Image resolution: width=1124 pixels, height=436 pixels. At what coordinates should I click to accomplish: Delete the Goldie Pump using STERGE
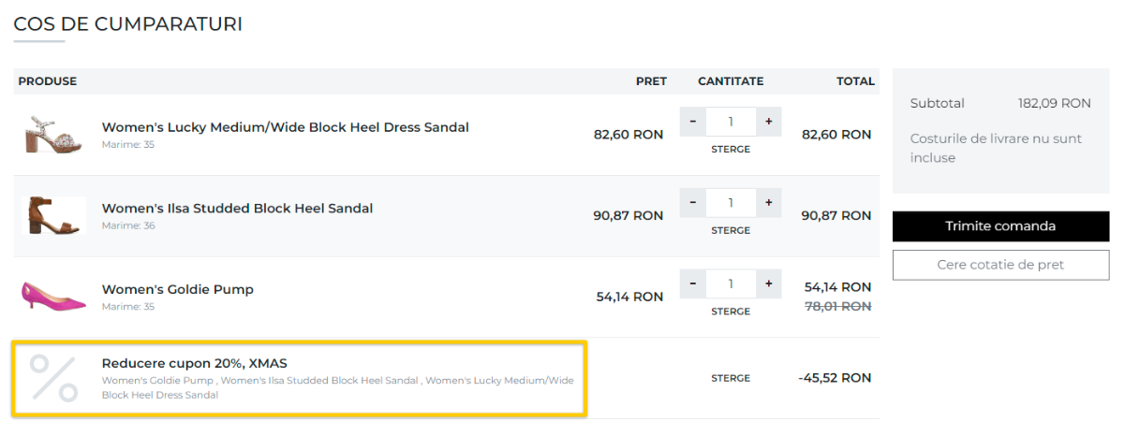point(731,312)
